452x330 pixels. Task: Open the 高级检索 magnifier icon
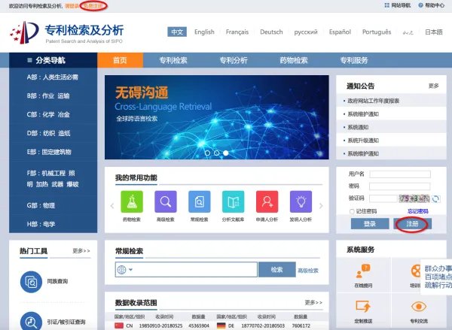[x=166, y=201]
